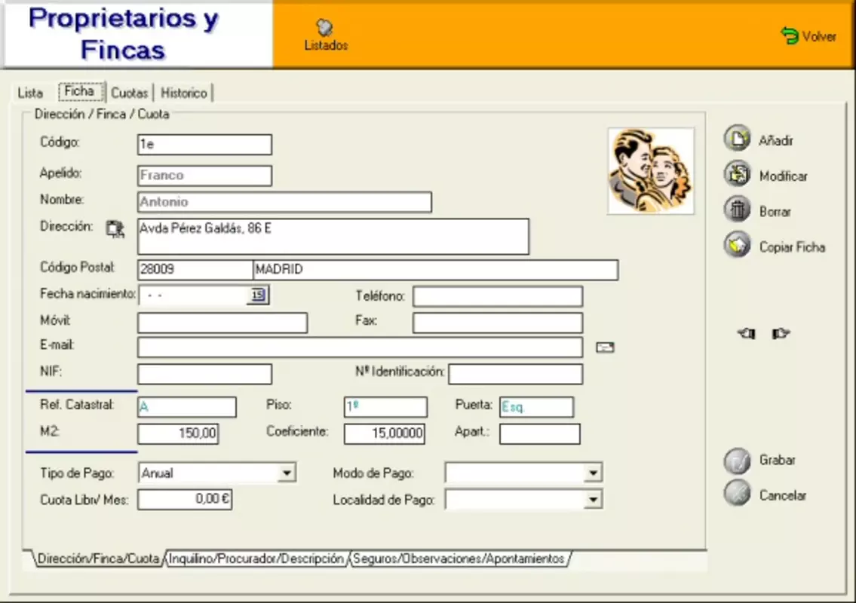Select the Ficha tab

coord(80,91)
